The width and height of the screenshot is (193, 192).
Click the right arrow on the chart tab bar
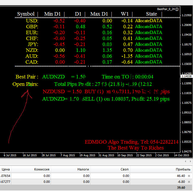[x=190, y=161]
